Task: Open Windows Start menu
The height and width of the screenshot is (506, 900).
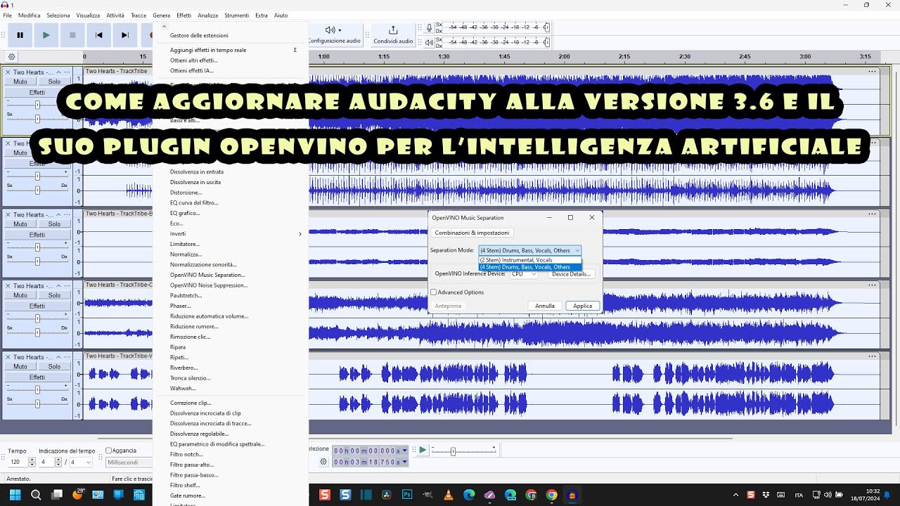Action: pos(15,495)
